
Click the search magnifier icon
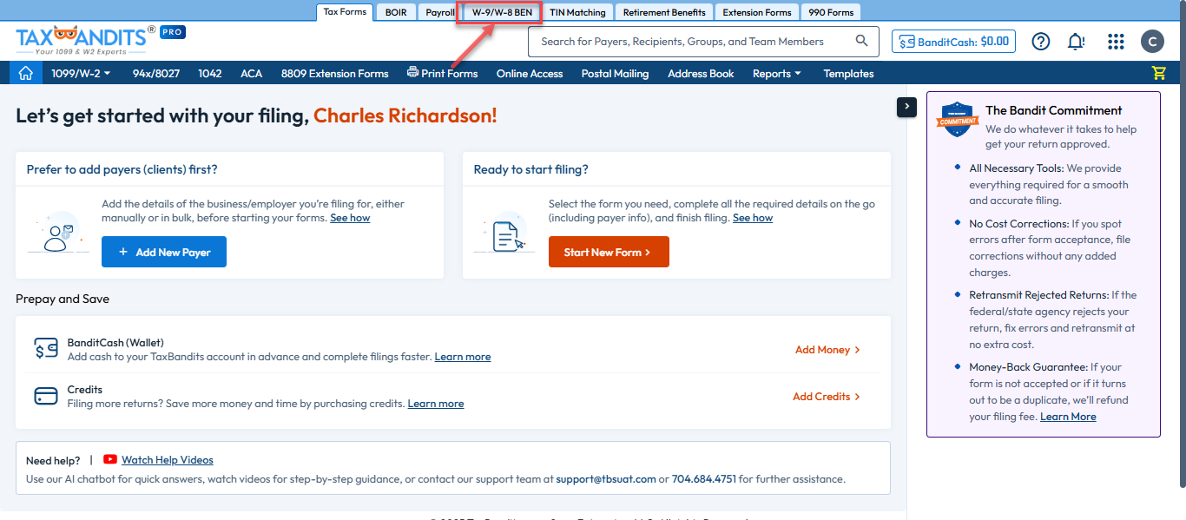coord(861,41)
